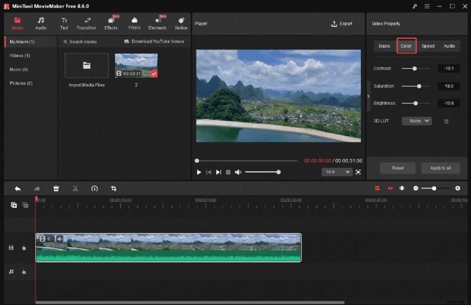
Task: Switch to Basic property tab
Action: (x=384, y=46)
